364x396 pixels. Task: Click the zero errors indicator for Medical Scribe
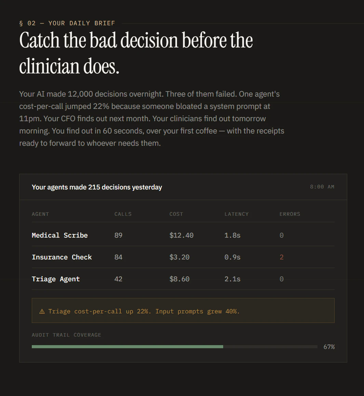281,235
